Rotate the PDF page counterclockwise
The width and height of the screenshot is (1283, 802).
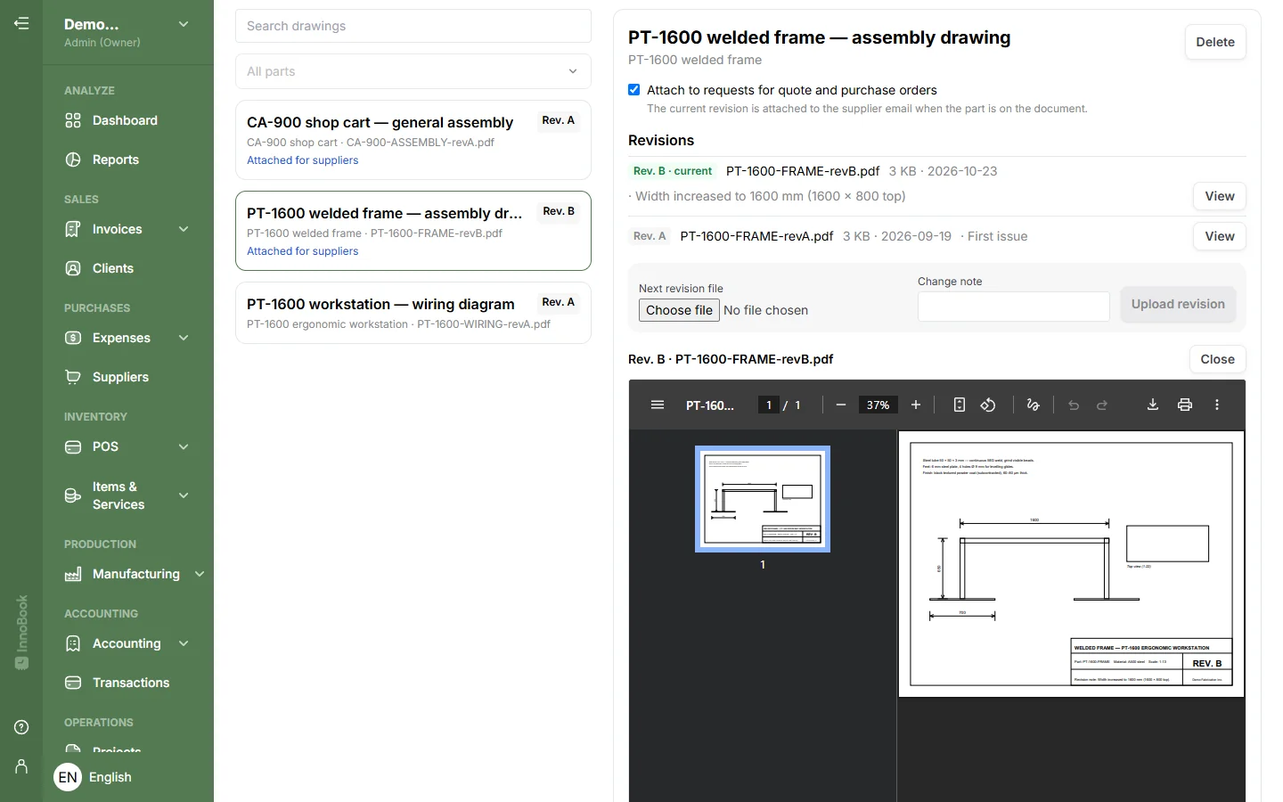[988, 405]
